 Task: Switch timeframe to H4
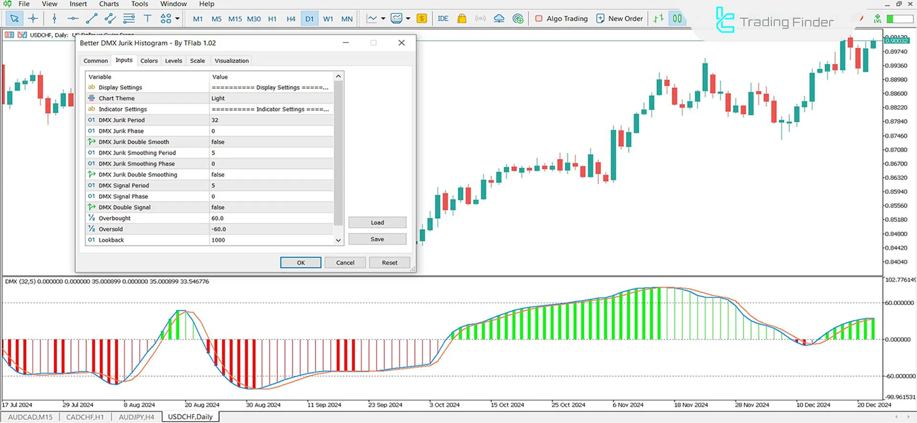coord(291,19)
